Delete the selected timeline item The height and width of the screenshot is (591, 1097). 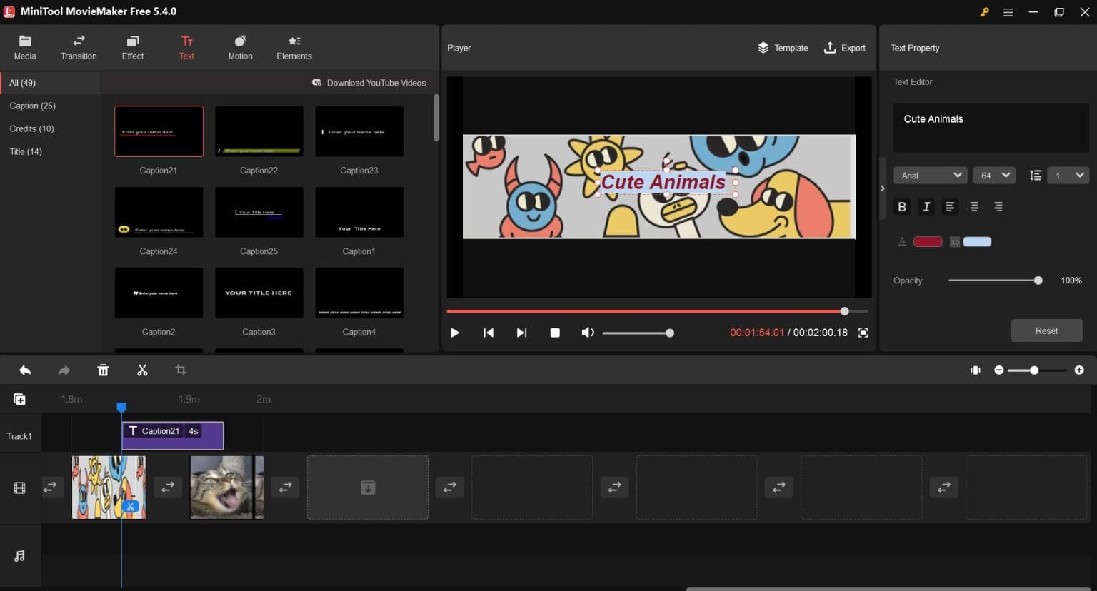[103, 370]
